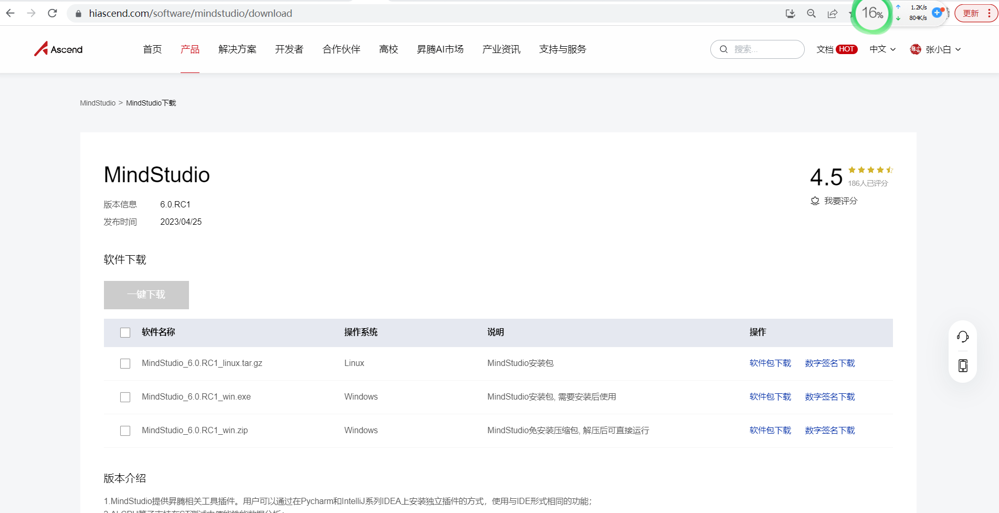Viewport: 999px width, 513px height.
Task: Toggle the select-all checkbox in table header
Action: pyautogui.click(x=125, y=332)
